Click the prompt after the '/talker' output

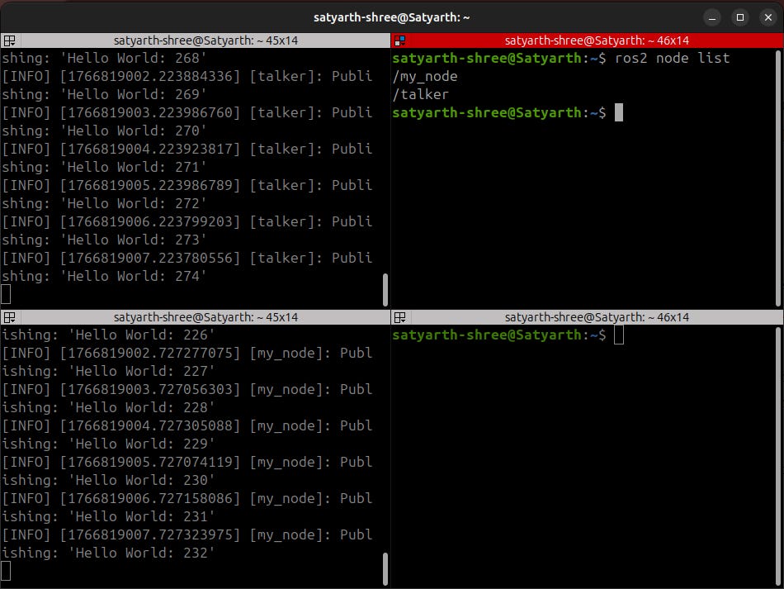pos(498,112)
